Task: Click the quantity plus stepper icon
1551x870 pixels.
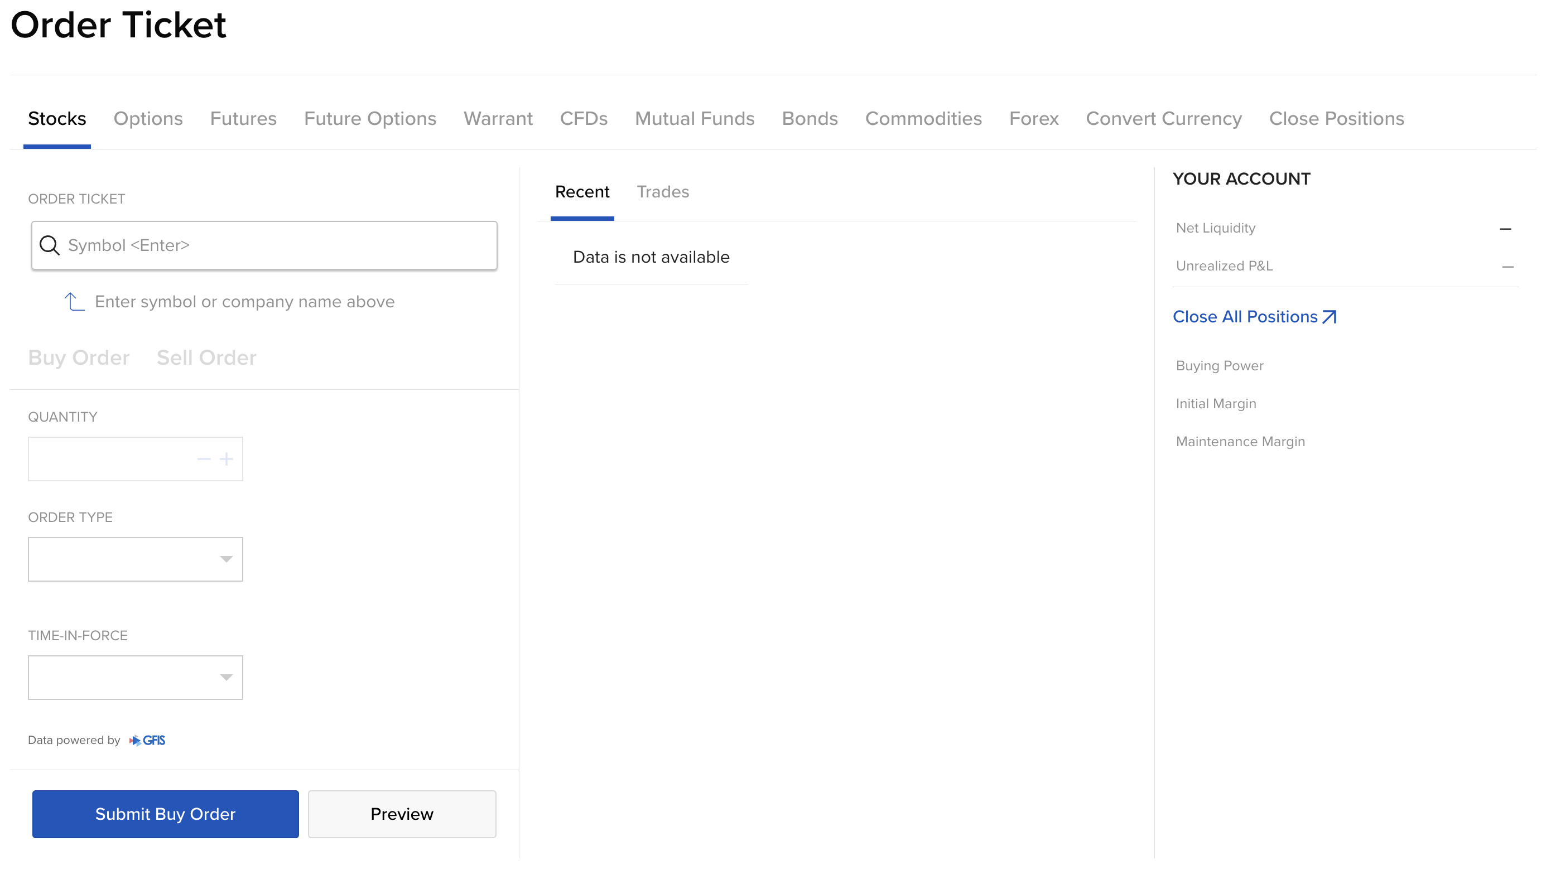Action: pos(227,460)
